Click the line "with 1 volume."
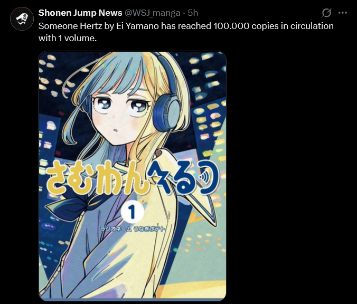This screenshot has height=304, width=357. (x=68, y=38)
